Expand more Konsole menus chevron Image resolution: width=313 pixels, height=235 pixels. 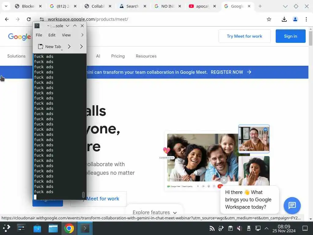click(82, 35)
